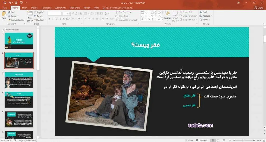Select the Text Box shape in gallery

coord(142,12)
